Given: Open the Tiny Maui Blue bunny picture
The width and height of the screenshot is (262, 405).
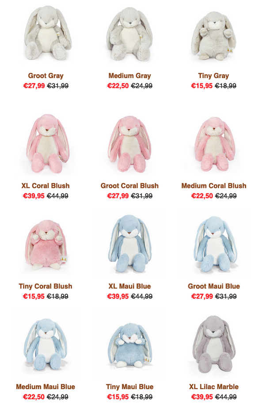Looking at the screenshot, I should (129, 344).
